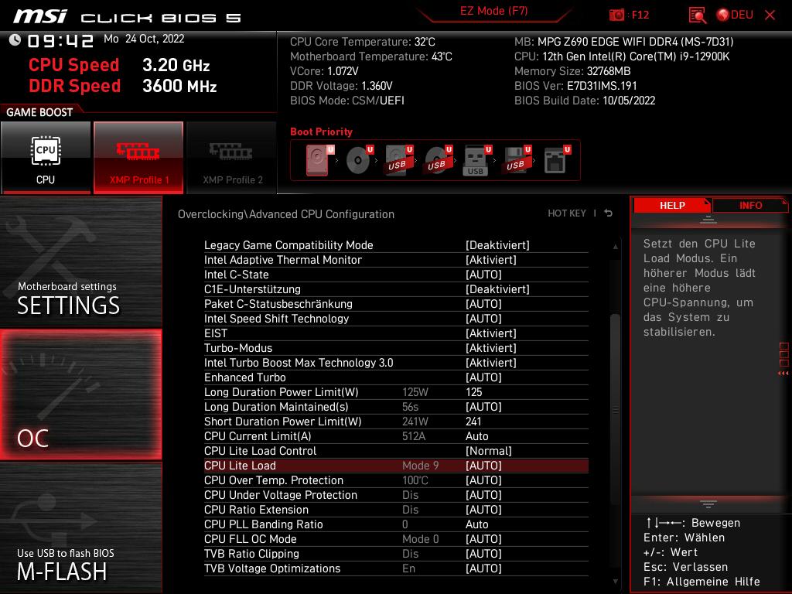
Task: Select the USB hard disk boot device icon
Action: [x=398, y=160]
